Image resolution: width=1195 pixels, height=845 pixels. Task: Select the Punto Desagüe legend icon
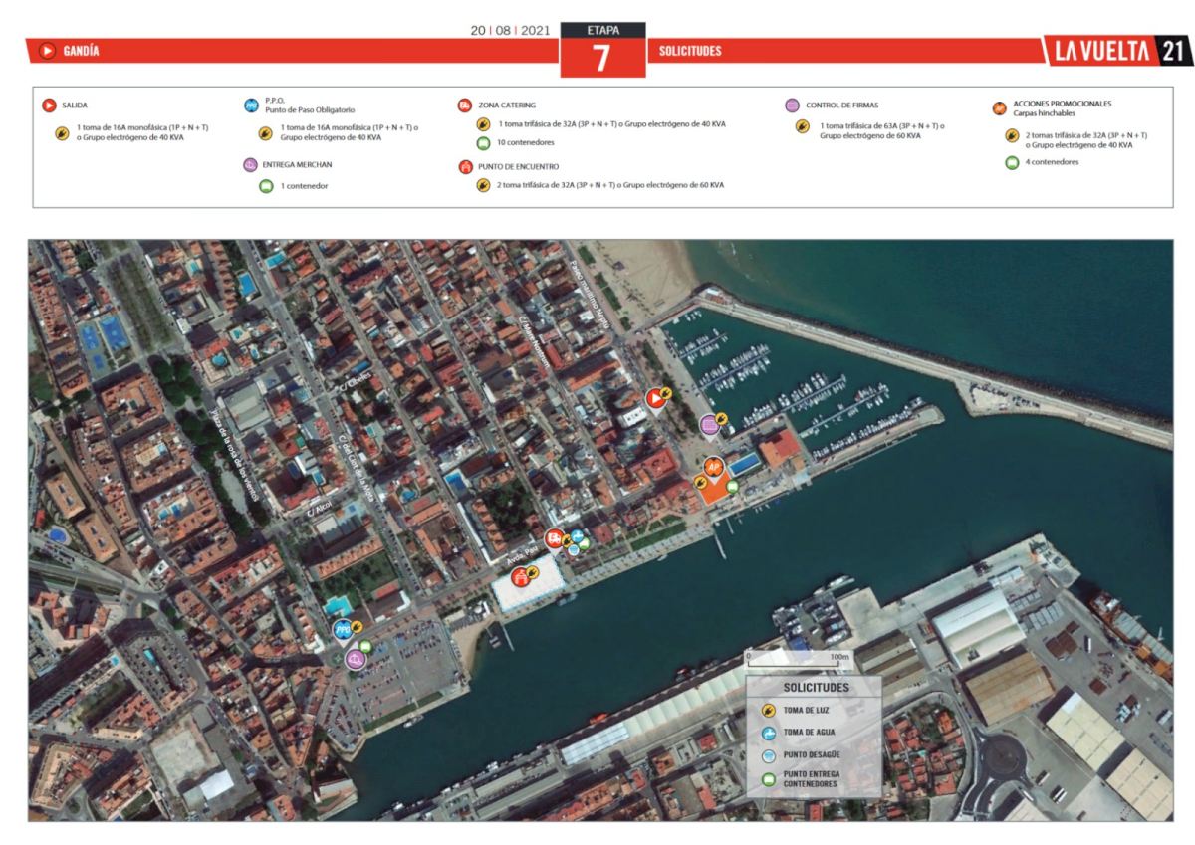[x=768, y=757]
